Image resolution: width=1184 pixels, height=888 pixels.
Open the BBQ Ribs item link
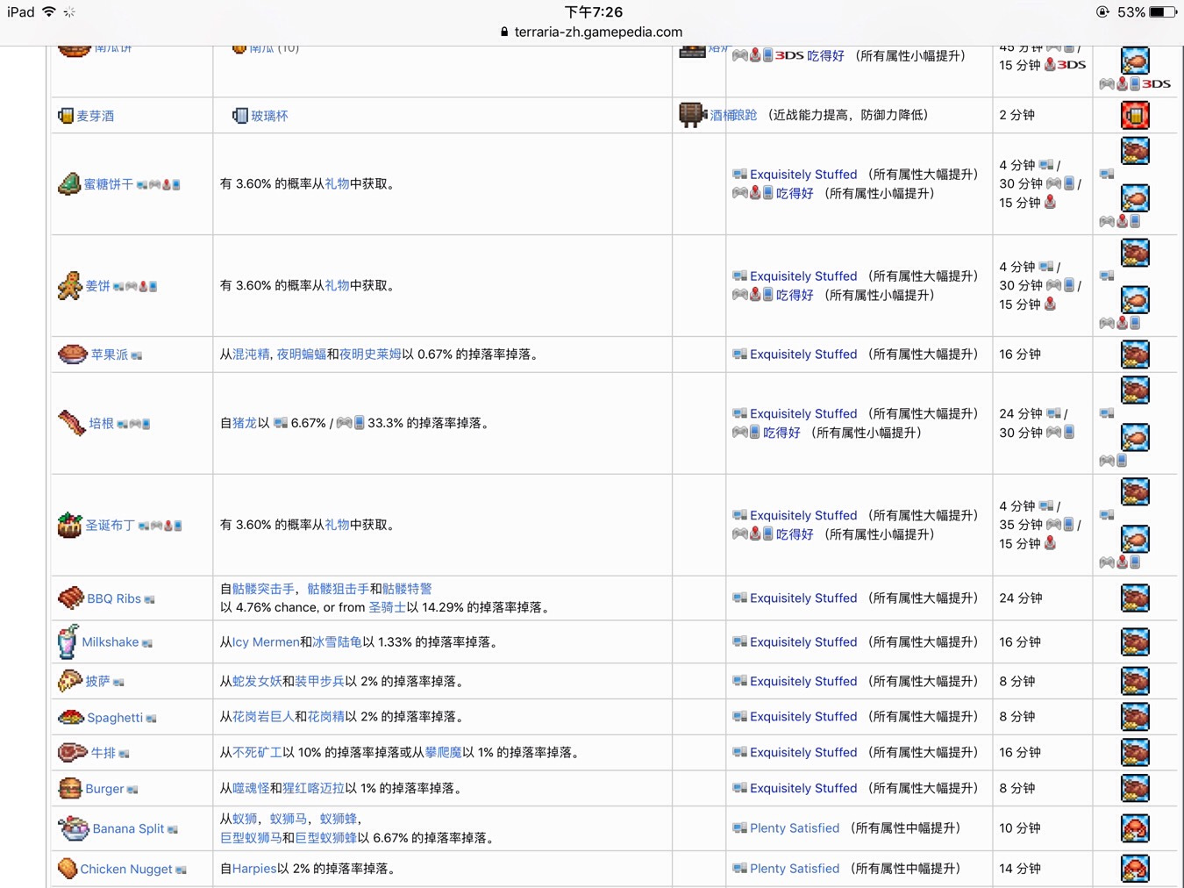click(x=114, y=598)
